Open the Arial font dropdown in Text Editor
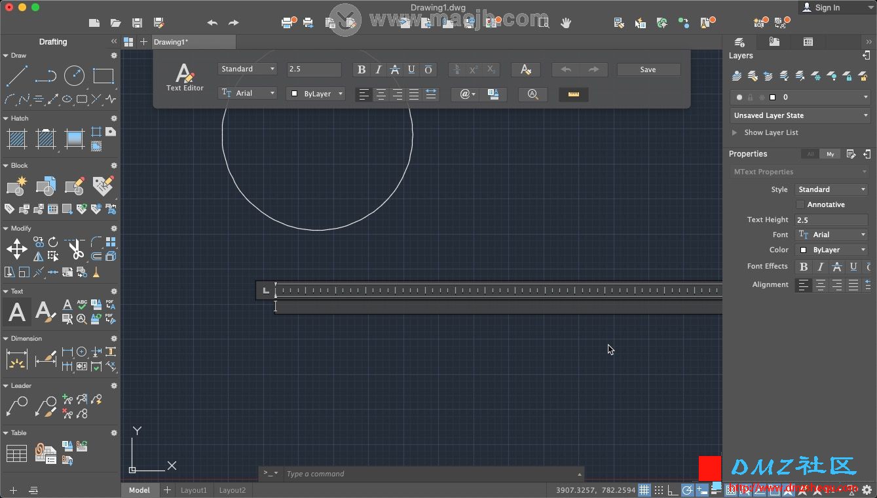This screenshot has height=498, width=877. (x=247, y=93)
